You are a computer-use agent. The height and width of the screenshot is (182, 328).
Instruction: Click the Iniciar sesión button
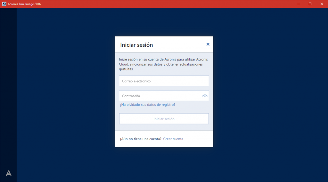164,119
